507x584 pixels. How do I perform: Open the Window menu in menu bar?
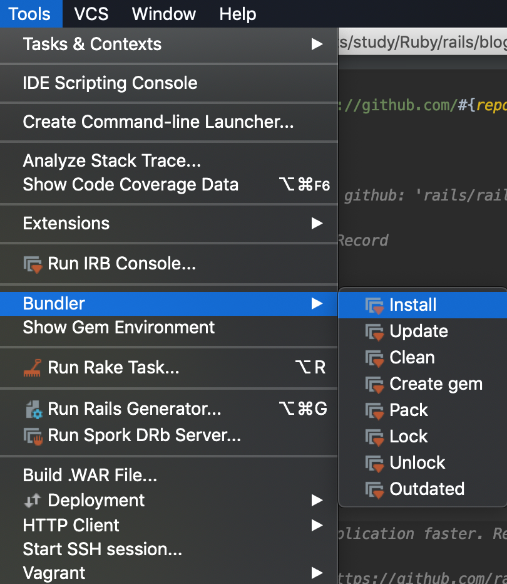point(164,14)
